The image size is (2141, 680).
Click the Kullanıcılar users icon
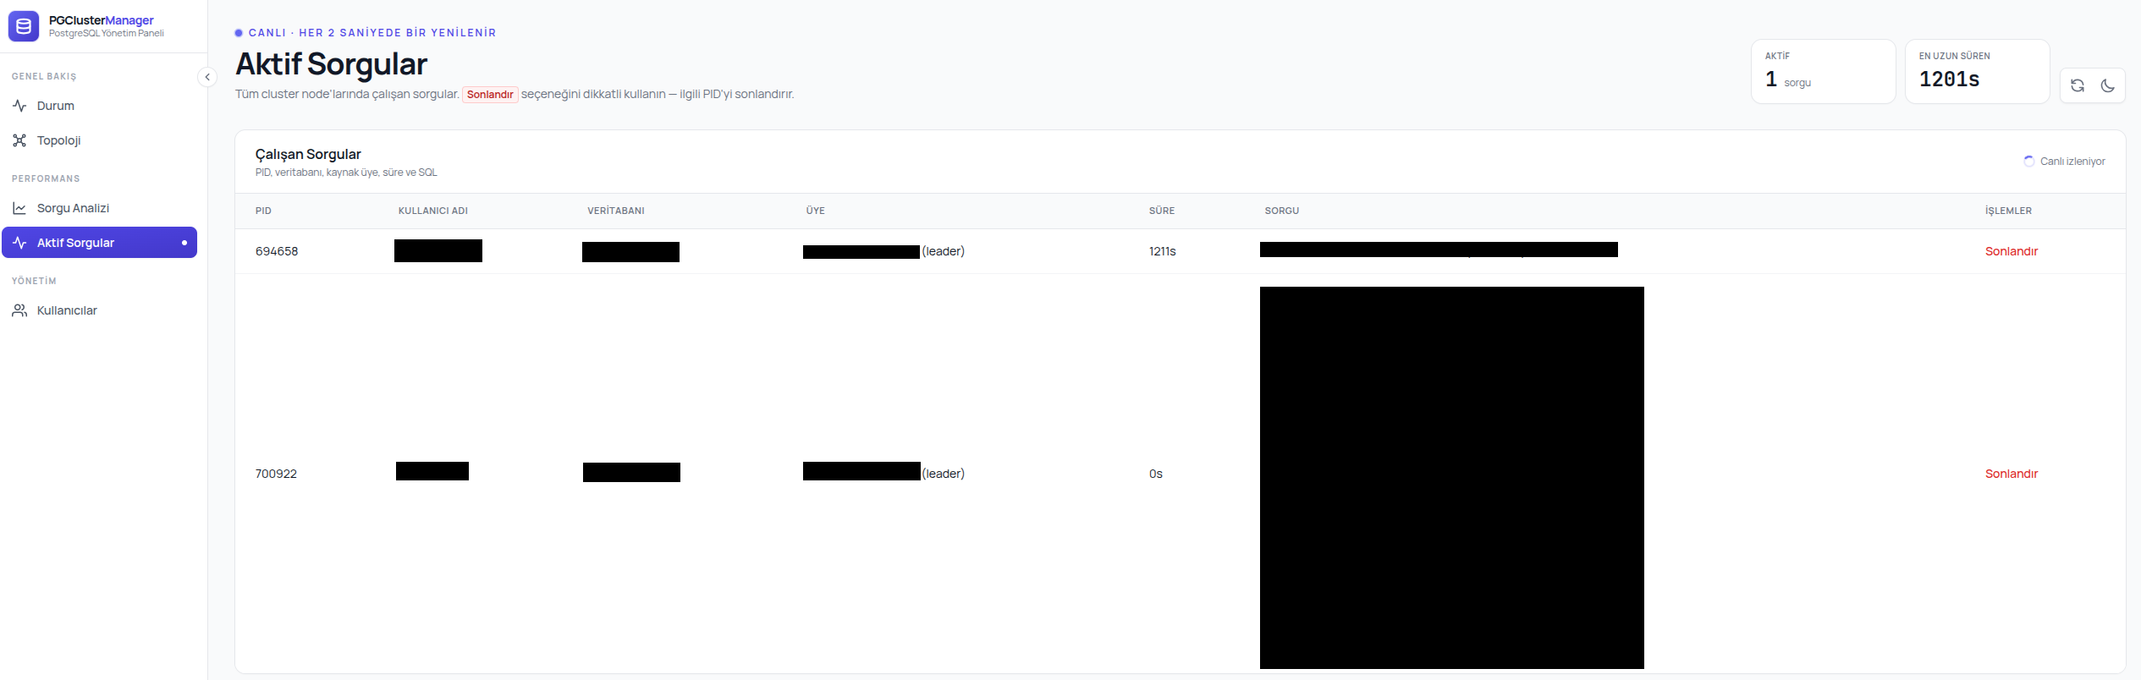[x=19, y=310]
